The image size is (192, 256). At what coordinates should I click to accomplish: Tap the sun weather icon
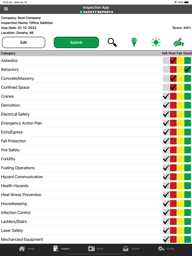pyautogui.click(x=156, y=42)
